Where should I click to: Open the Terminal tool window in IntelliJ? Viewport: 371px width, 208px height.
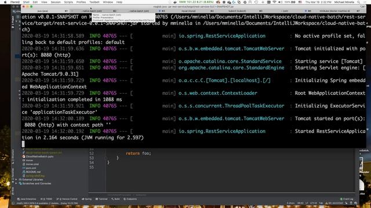101,199
